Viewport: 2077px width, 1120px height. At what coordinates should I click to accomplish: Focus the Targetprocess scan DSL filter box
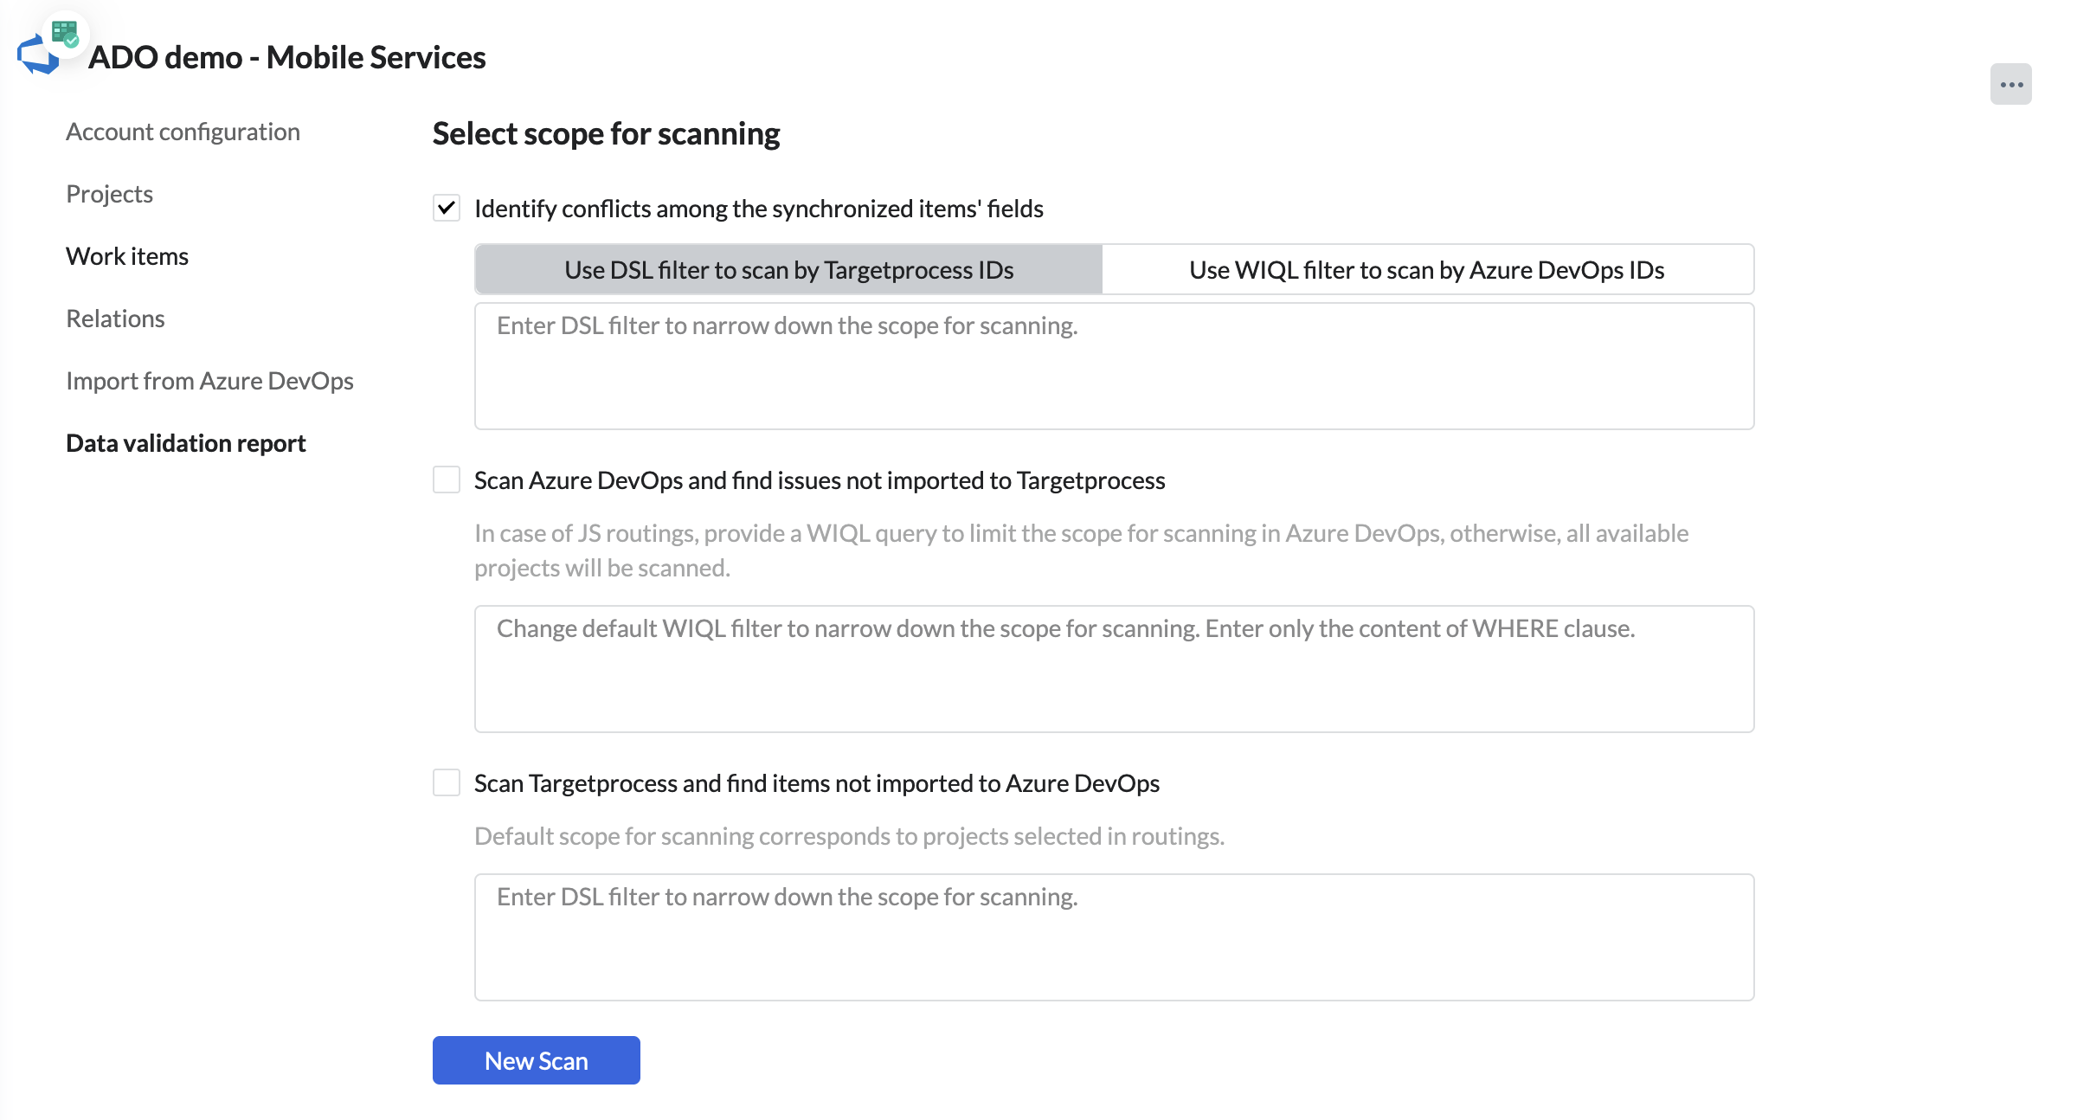pyautogui.click(x=1114, y=937)
